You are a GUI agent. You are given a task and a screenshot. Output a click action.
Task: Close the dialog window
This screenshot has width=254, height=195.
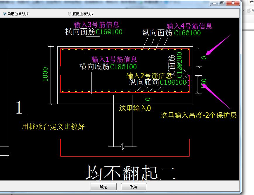(233, 3)
